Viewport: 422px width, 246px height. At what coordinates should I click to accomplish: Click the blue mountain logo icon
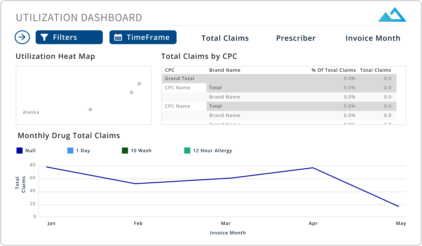(x=392, y=15)
